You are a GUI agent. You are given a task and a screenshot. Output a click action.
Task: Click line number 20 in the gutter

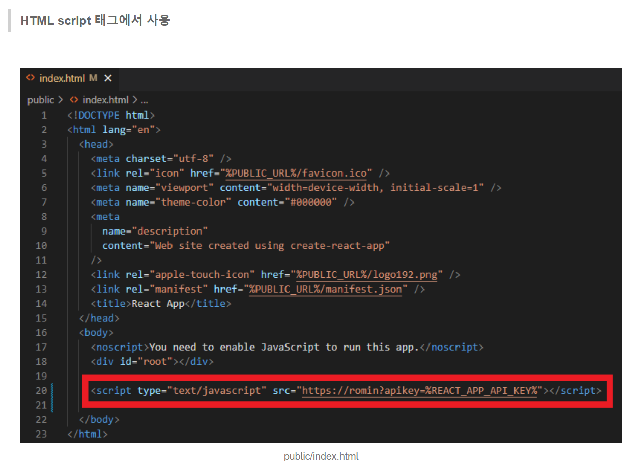(42, 391)
